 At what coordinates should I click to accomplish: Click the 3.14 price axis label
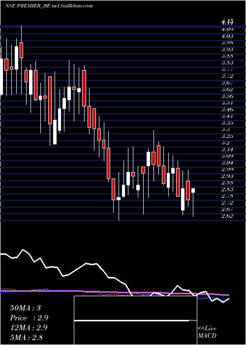pos(227,149)
